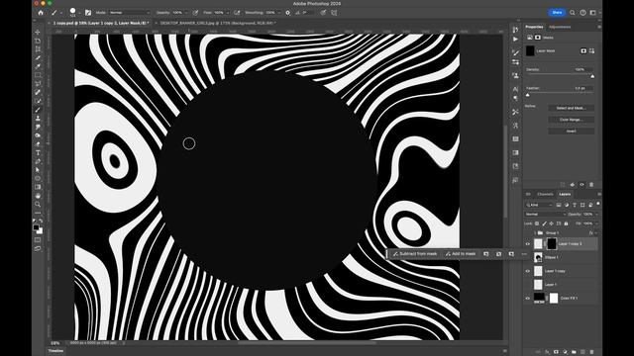Open the Flow value dropdown arrow
The image size is (634, 356).
(x=227, y=13)
